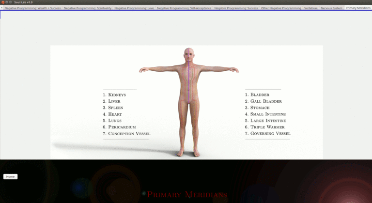Image resolution: width=372 pixels, height=203 pixels.
Task: Choose the Lungs list entry
Action: [x=112, y=121]
